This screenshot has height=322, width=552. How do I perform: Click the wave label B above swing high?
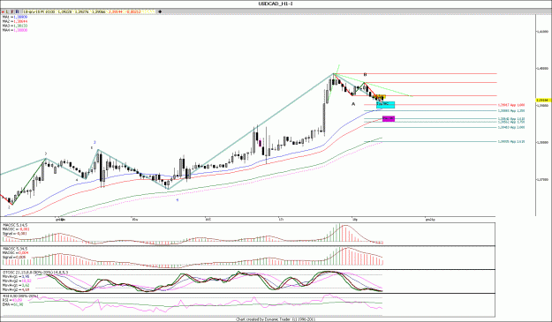[x=366, y=74]
